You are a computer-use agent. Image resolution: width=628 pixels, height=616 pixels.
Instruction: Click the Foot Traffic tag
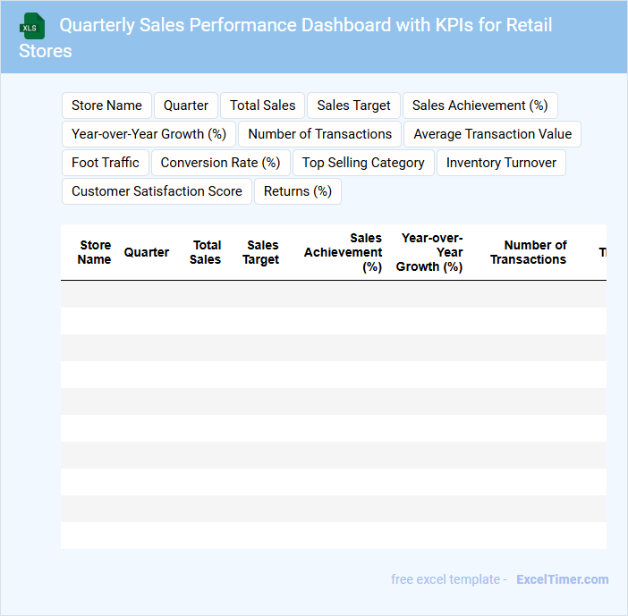[106, 163]
